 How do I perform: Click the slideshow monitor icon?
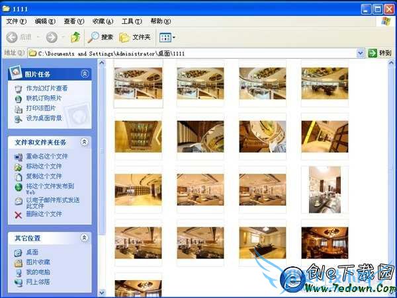[x=19, y=89]
